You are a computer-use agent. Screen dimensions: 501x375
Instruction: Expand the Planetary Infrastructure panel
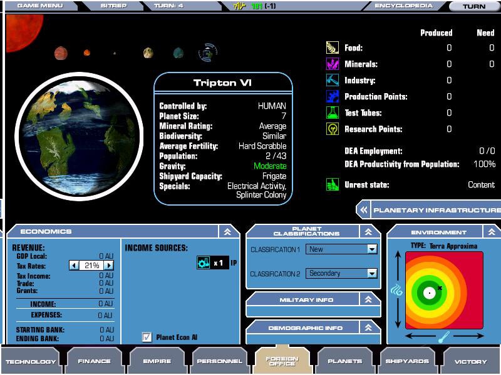pyautogui.click(x=363, y=210)
